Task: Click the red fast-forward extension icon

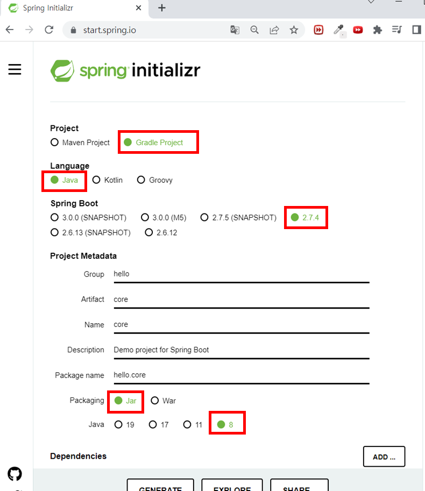Action: 318,30
